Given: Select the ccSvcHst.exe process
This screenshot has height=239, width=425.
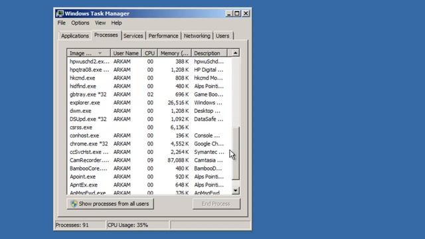Looking at the screenshot, I should coord(149,152).
